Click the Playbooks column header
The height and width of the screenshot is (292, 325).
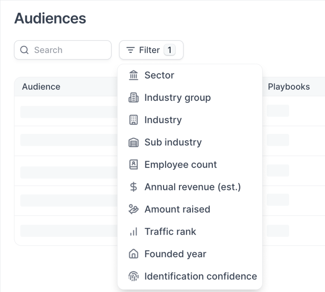point(289,87)
